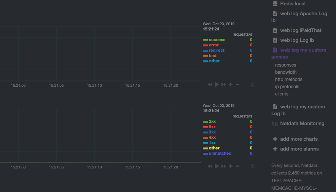This screenshot has height=192, width=336.
Task: Zoom in on the second chart with plus
Action: pos(231,166)
